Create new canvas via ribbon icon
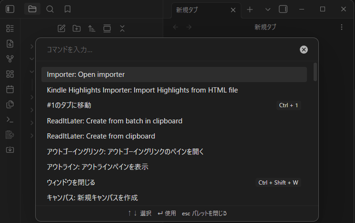 [x=10, y=74]
